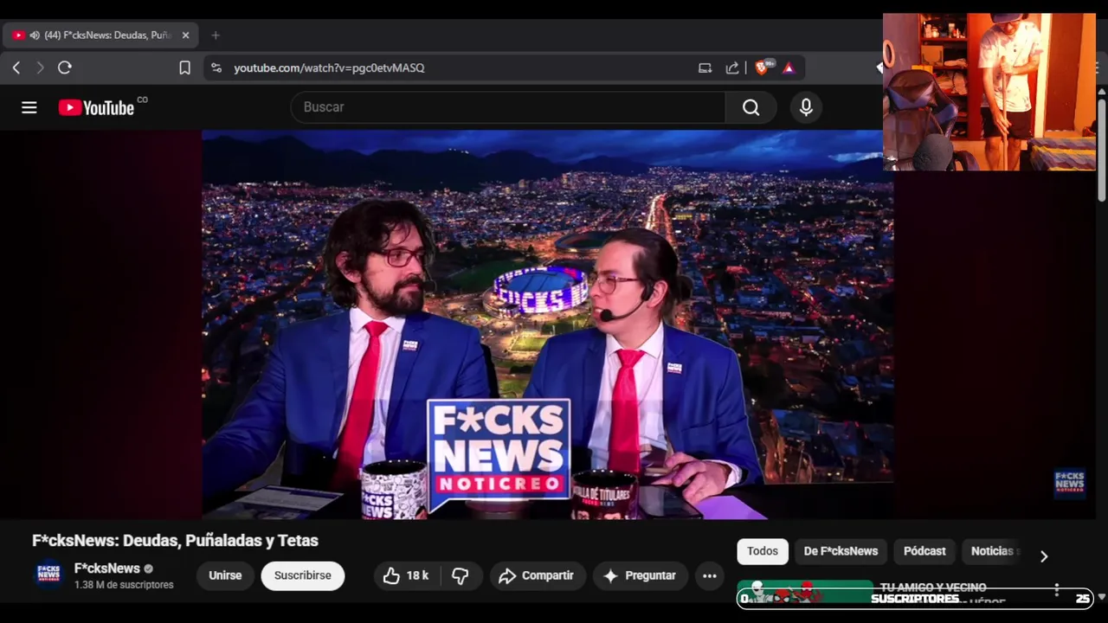
Task: Select the De F*cksNews filter chip
Action: (x=841, y=551)
